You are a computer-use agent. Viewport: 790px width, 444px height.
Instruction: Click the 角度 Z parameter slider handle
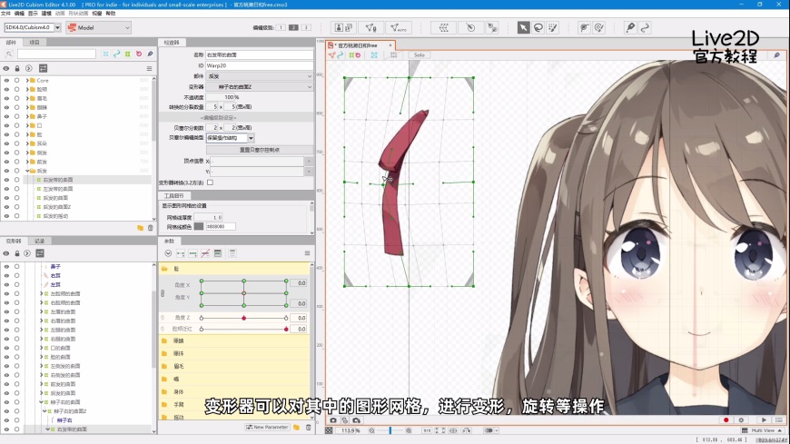click(x=244, y=318)
